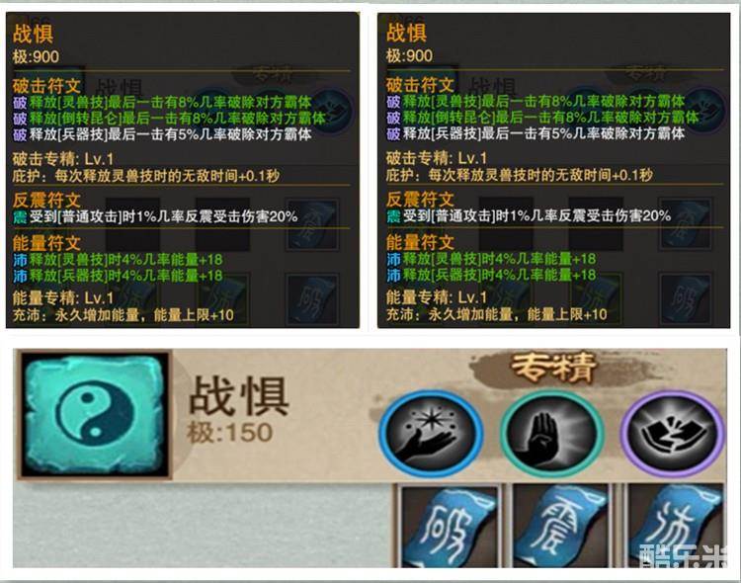This screenshot has height=583, width=741.
Task: Select the purple-ringed broken book specialization icon
Action: [673, 433]
